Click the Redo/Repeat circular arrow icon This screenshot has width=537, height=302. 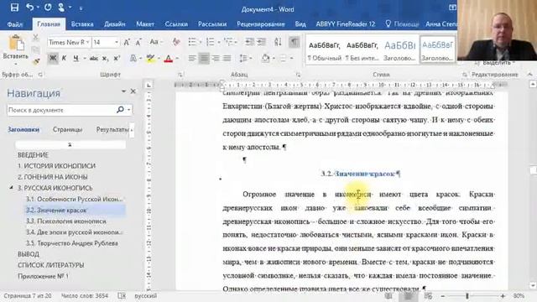(x=48, y=8)
